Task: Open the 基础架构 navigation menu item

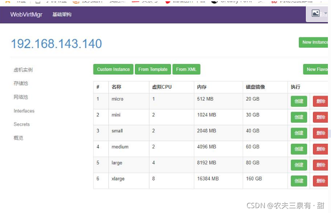Action: click(62, 15)
